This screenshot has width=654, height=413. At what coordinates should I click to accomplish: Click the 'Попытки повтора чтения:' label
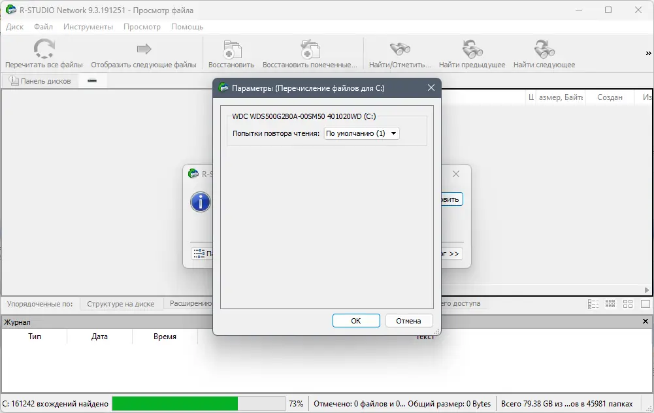tap(276, 133)
